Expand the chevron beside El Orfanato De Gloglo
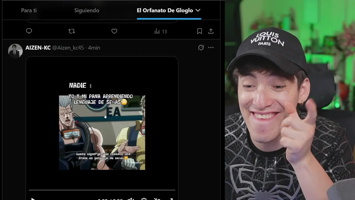 pyautogui.click(x=198, y=11)
